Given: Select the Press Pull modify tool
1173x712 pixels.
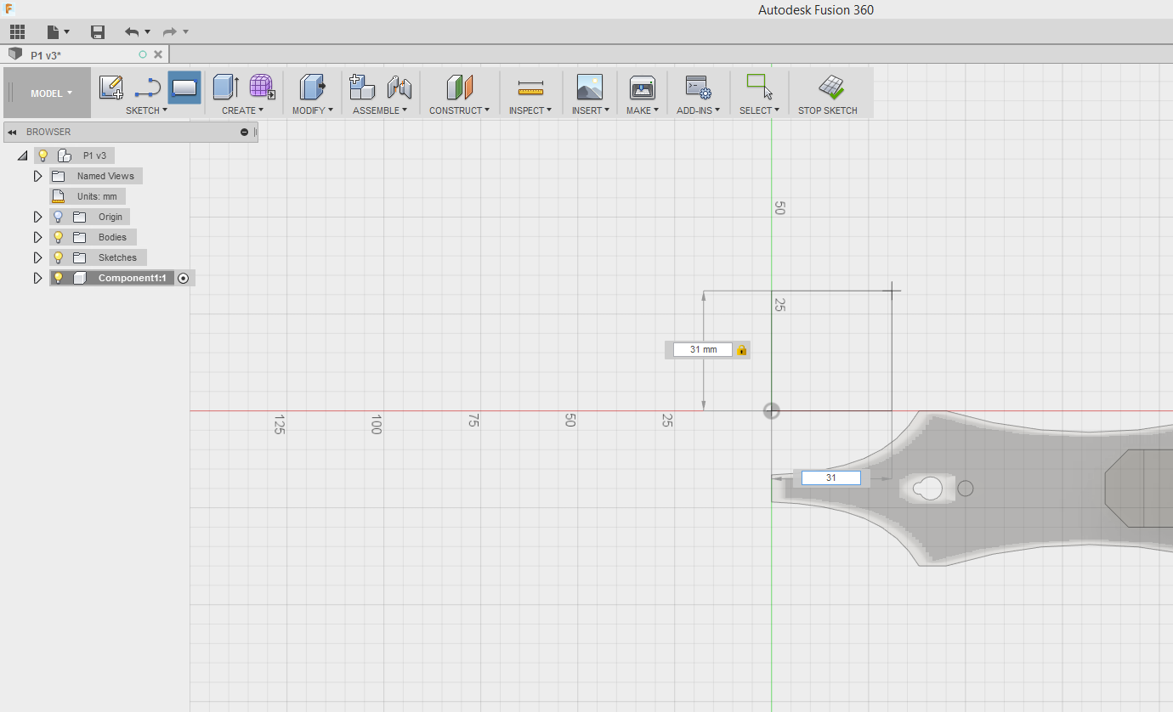Looking at the screenshot, I should [x=312, y=87].
